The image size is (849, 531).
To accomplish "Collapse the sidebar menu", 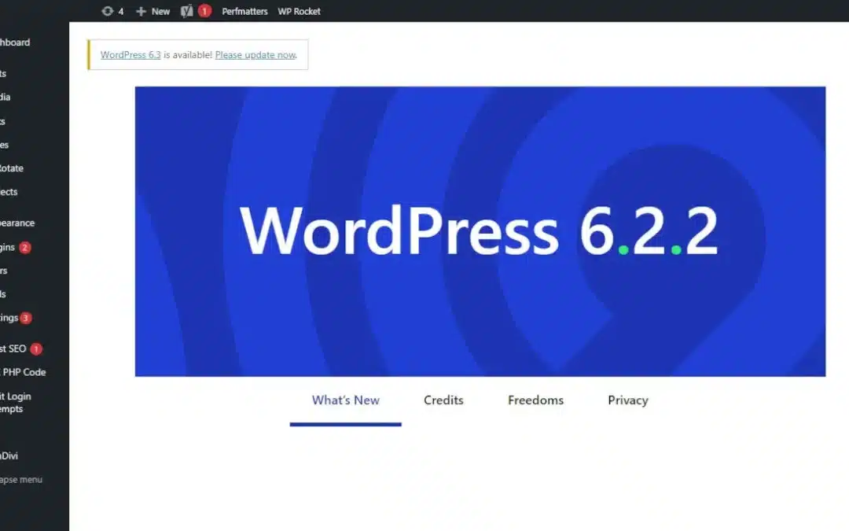I will pyautogui.click(x=21, y=480).
